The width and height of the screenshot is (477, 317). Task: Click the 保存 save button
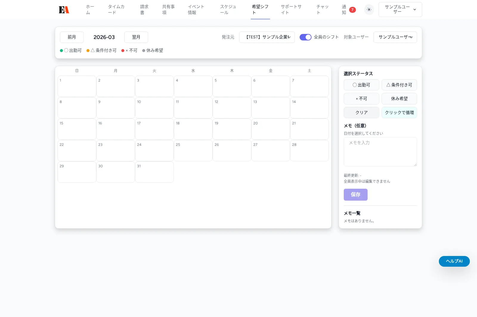click(x=355, y=195)
